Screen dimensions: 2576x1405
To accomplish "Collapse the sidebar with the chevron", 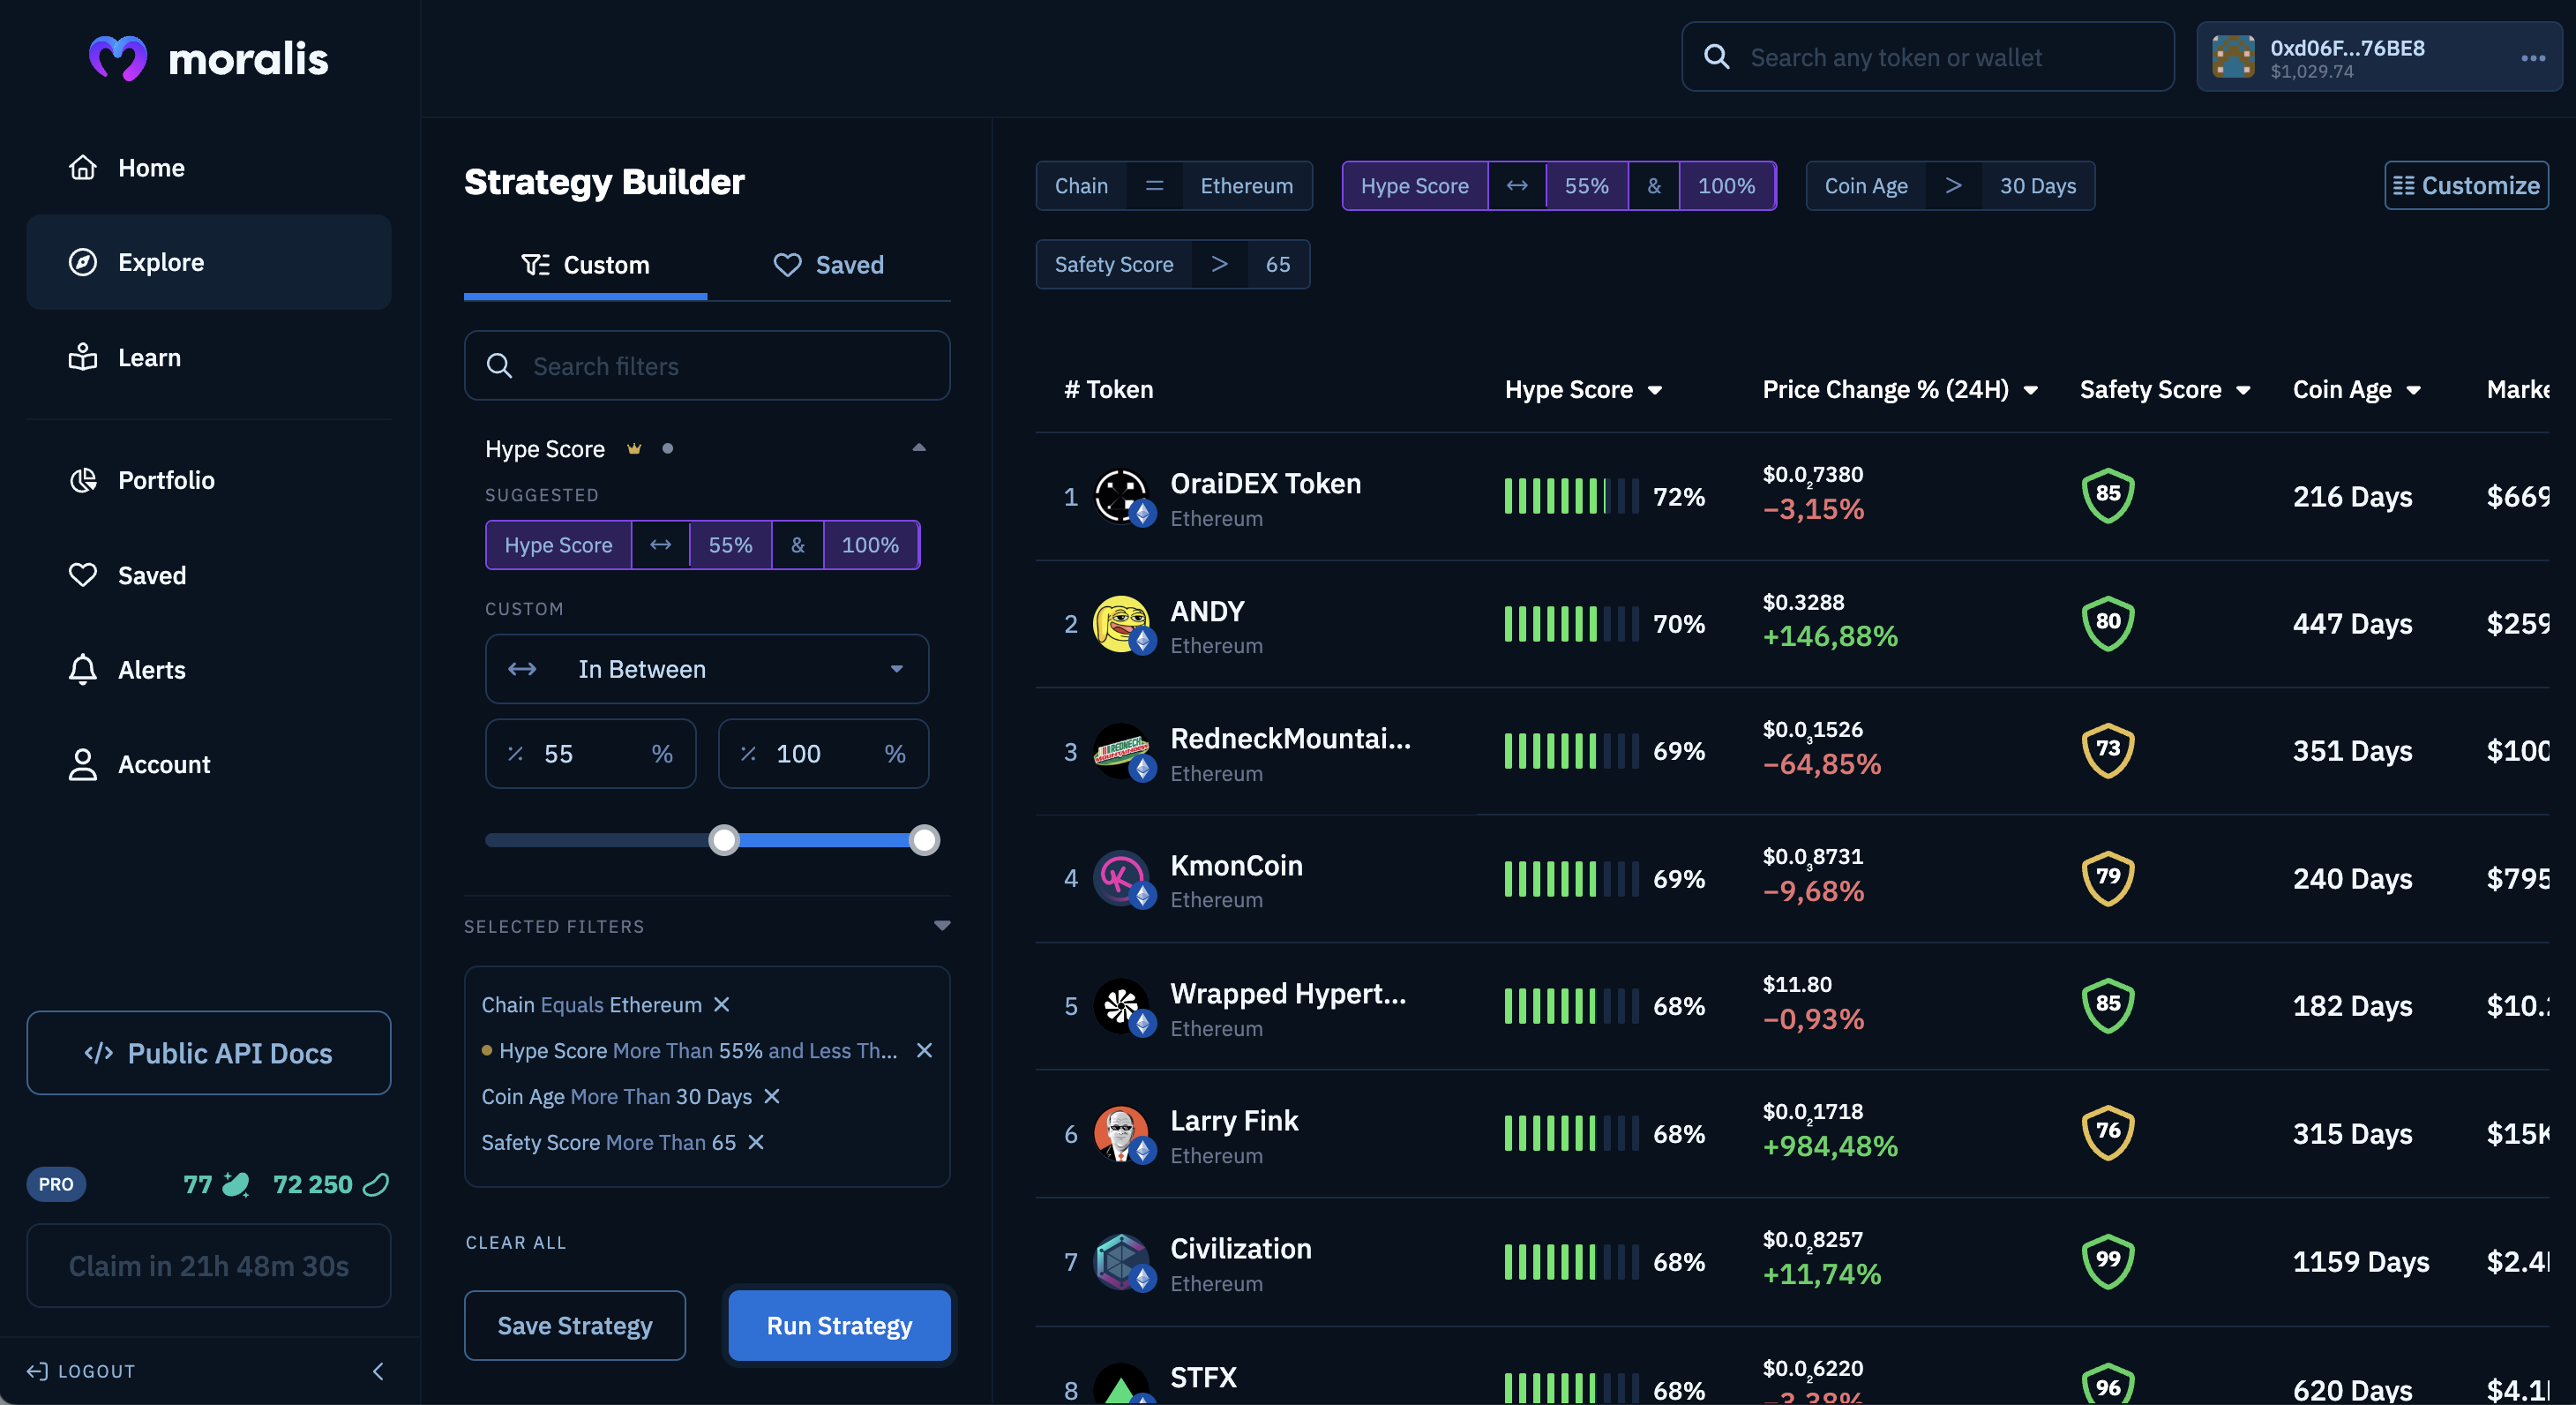I will (x=378, y=1371).
